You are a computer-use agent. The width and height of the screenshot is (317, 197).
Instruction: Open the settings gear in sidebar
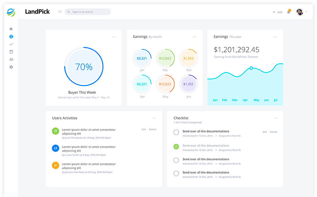[x=11, y=67]
